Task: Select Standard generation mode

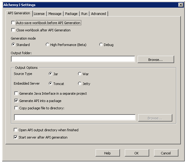Action: click(x=13, y=45)
